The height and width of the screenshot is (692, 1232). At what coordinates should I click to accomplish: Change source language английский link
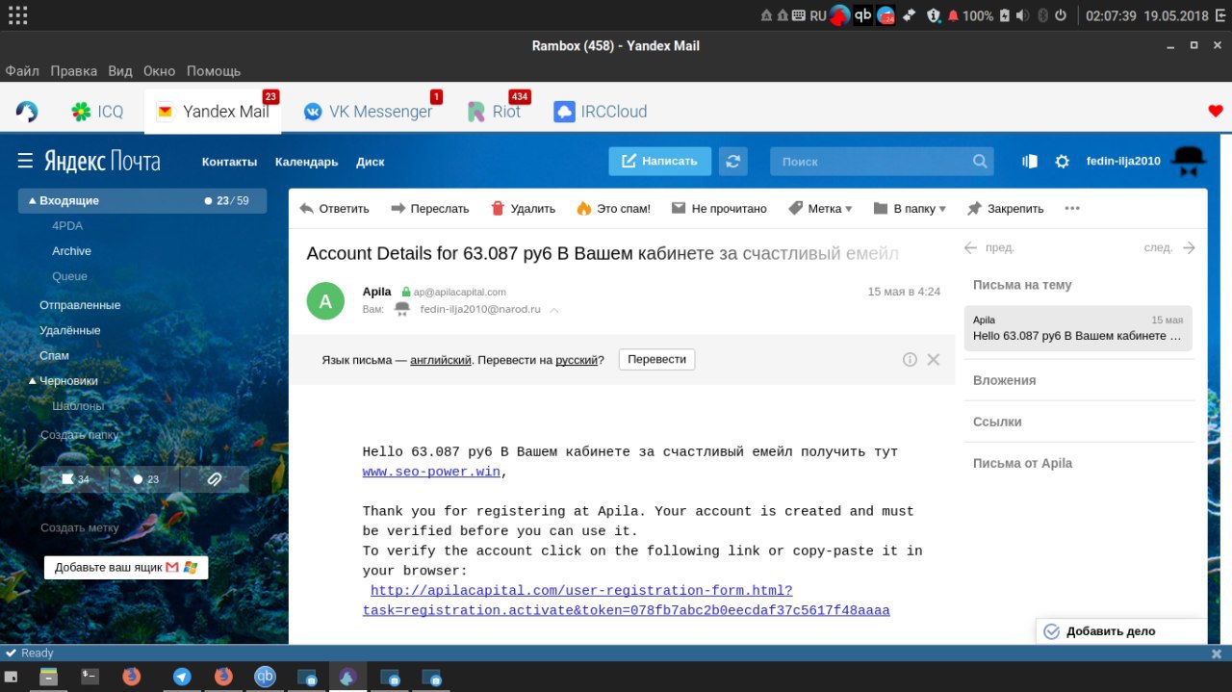coord(441,360)
